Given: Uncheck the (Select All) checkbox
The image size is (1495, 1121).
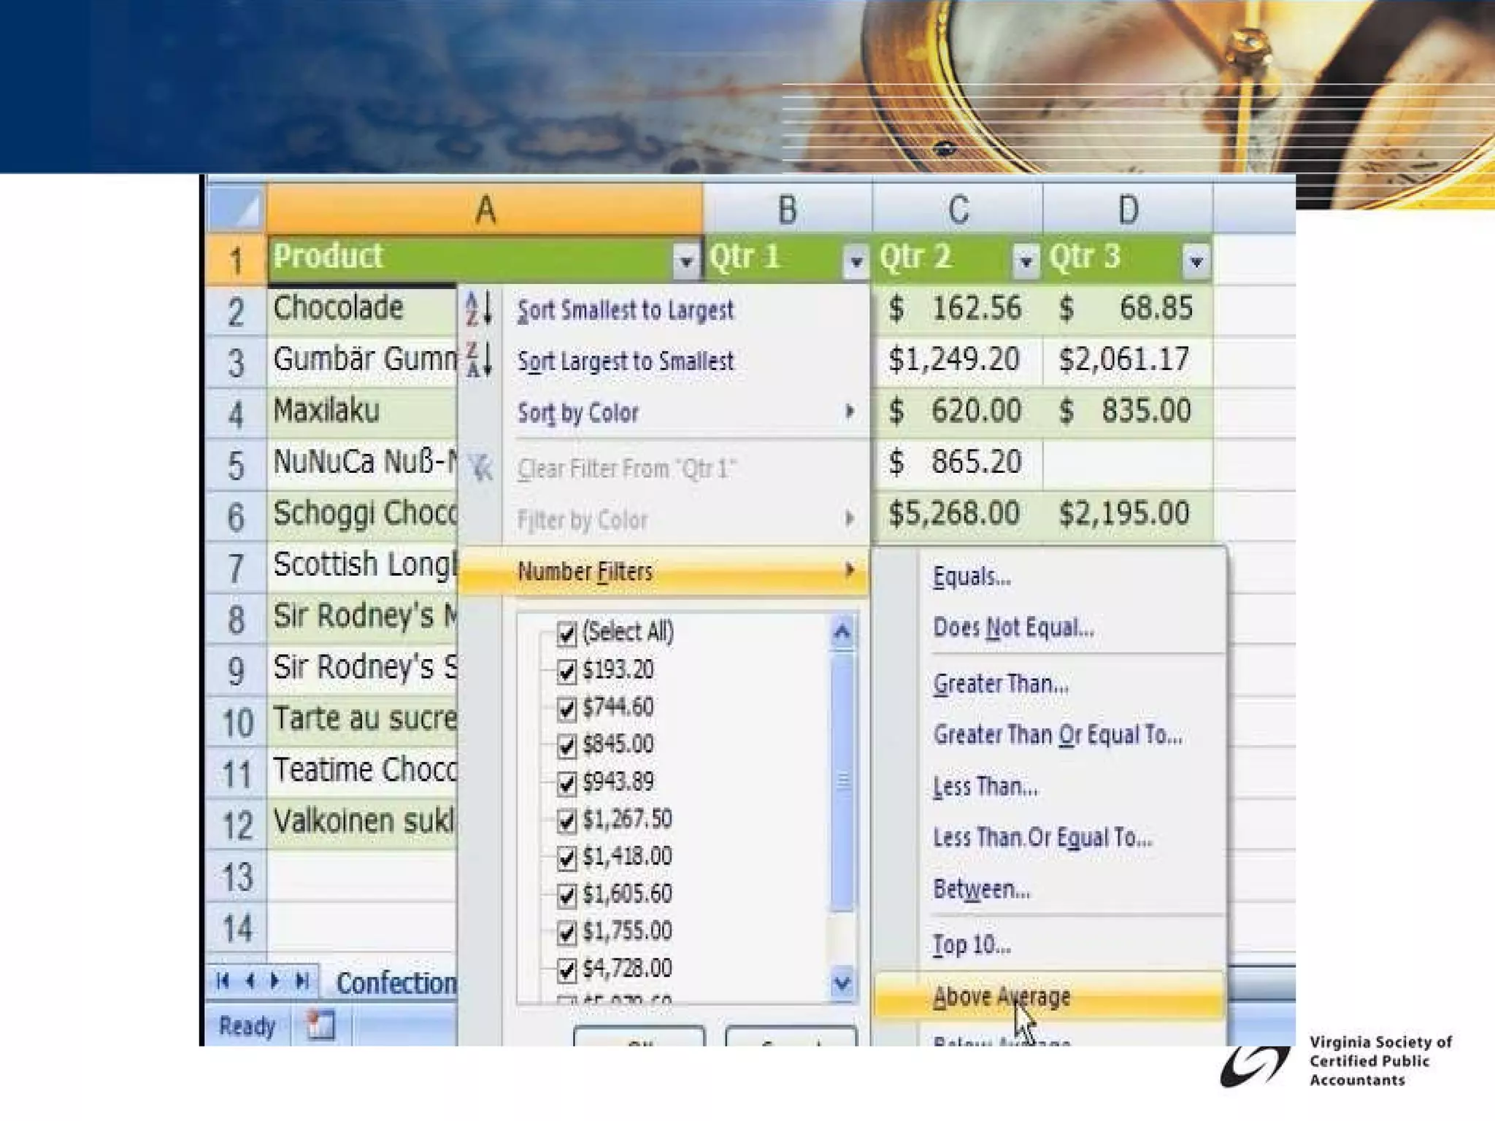Looking at the screenshot, I should tap(566, 633).
